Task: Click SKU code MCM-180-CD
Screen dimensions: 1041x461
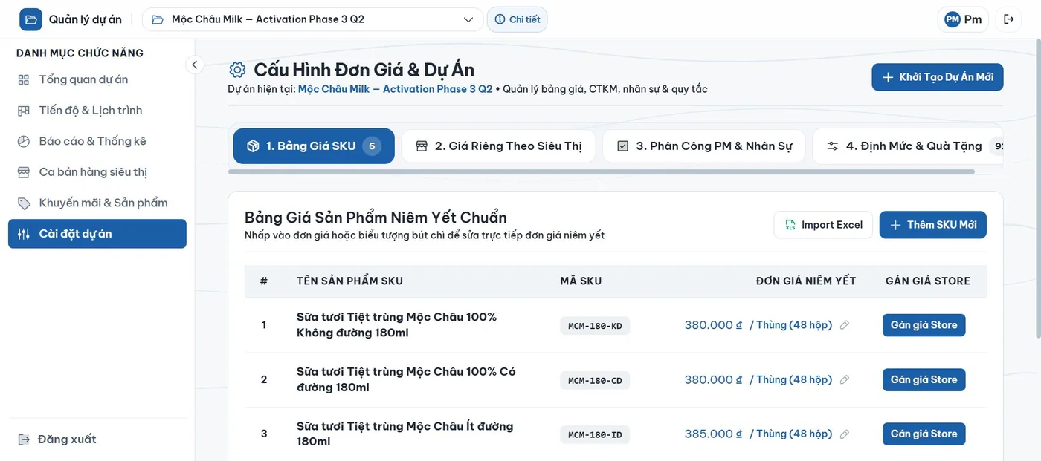Action: coord(595,381)
